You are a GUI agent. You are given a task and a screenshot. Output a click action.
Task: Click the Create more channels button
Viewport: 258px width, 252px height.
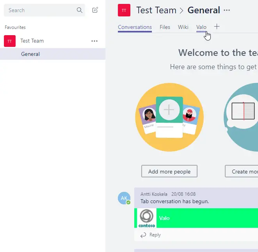[242, 171]
